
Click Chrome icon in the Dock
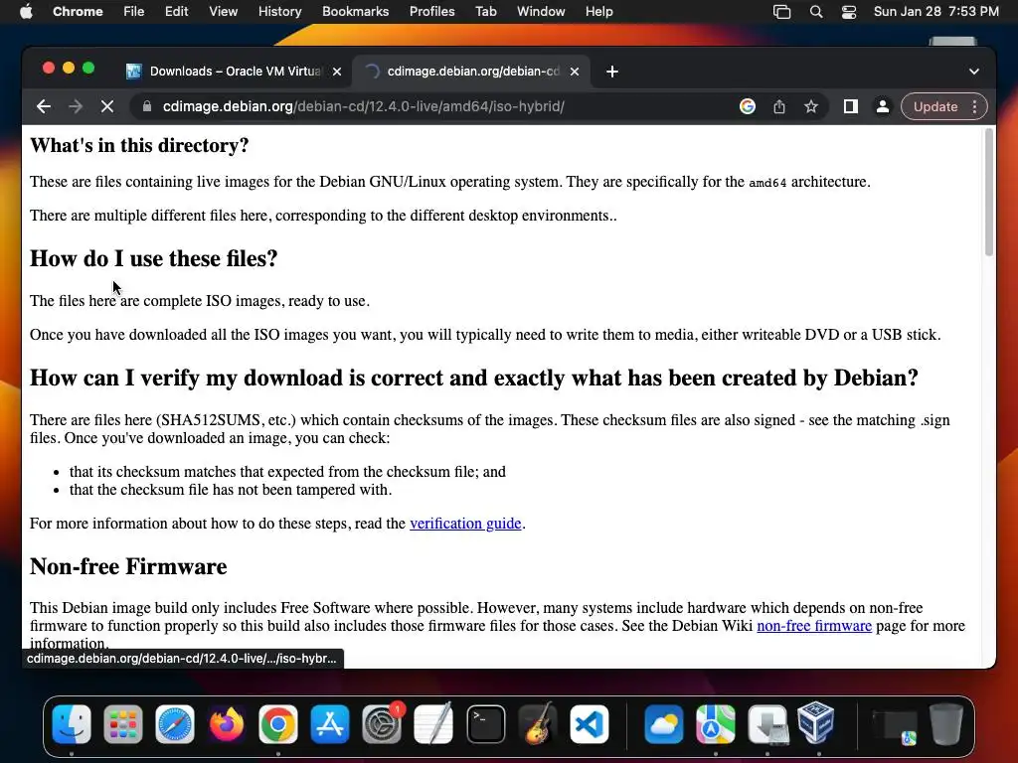coord(278,724)
